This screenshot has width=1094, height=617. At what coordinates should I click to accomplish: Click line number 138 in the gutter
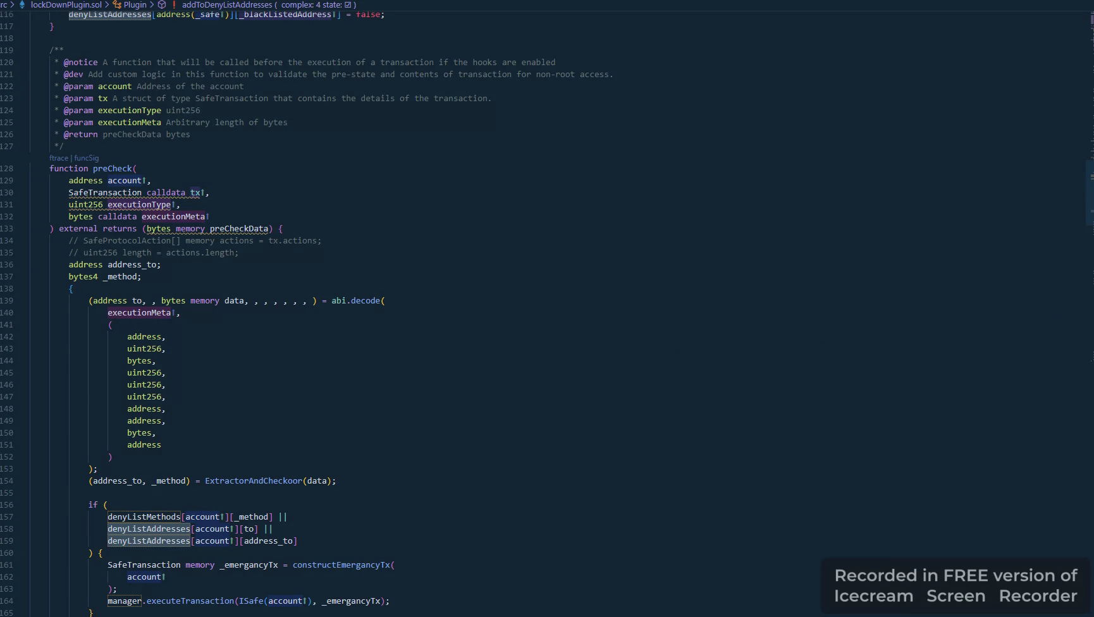coord(7,289)
